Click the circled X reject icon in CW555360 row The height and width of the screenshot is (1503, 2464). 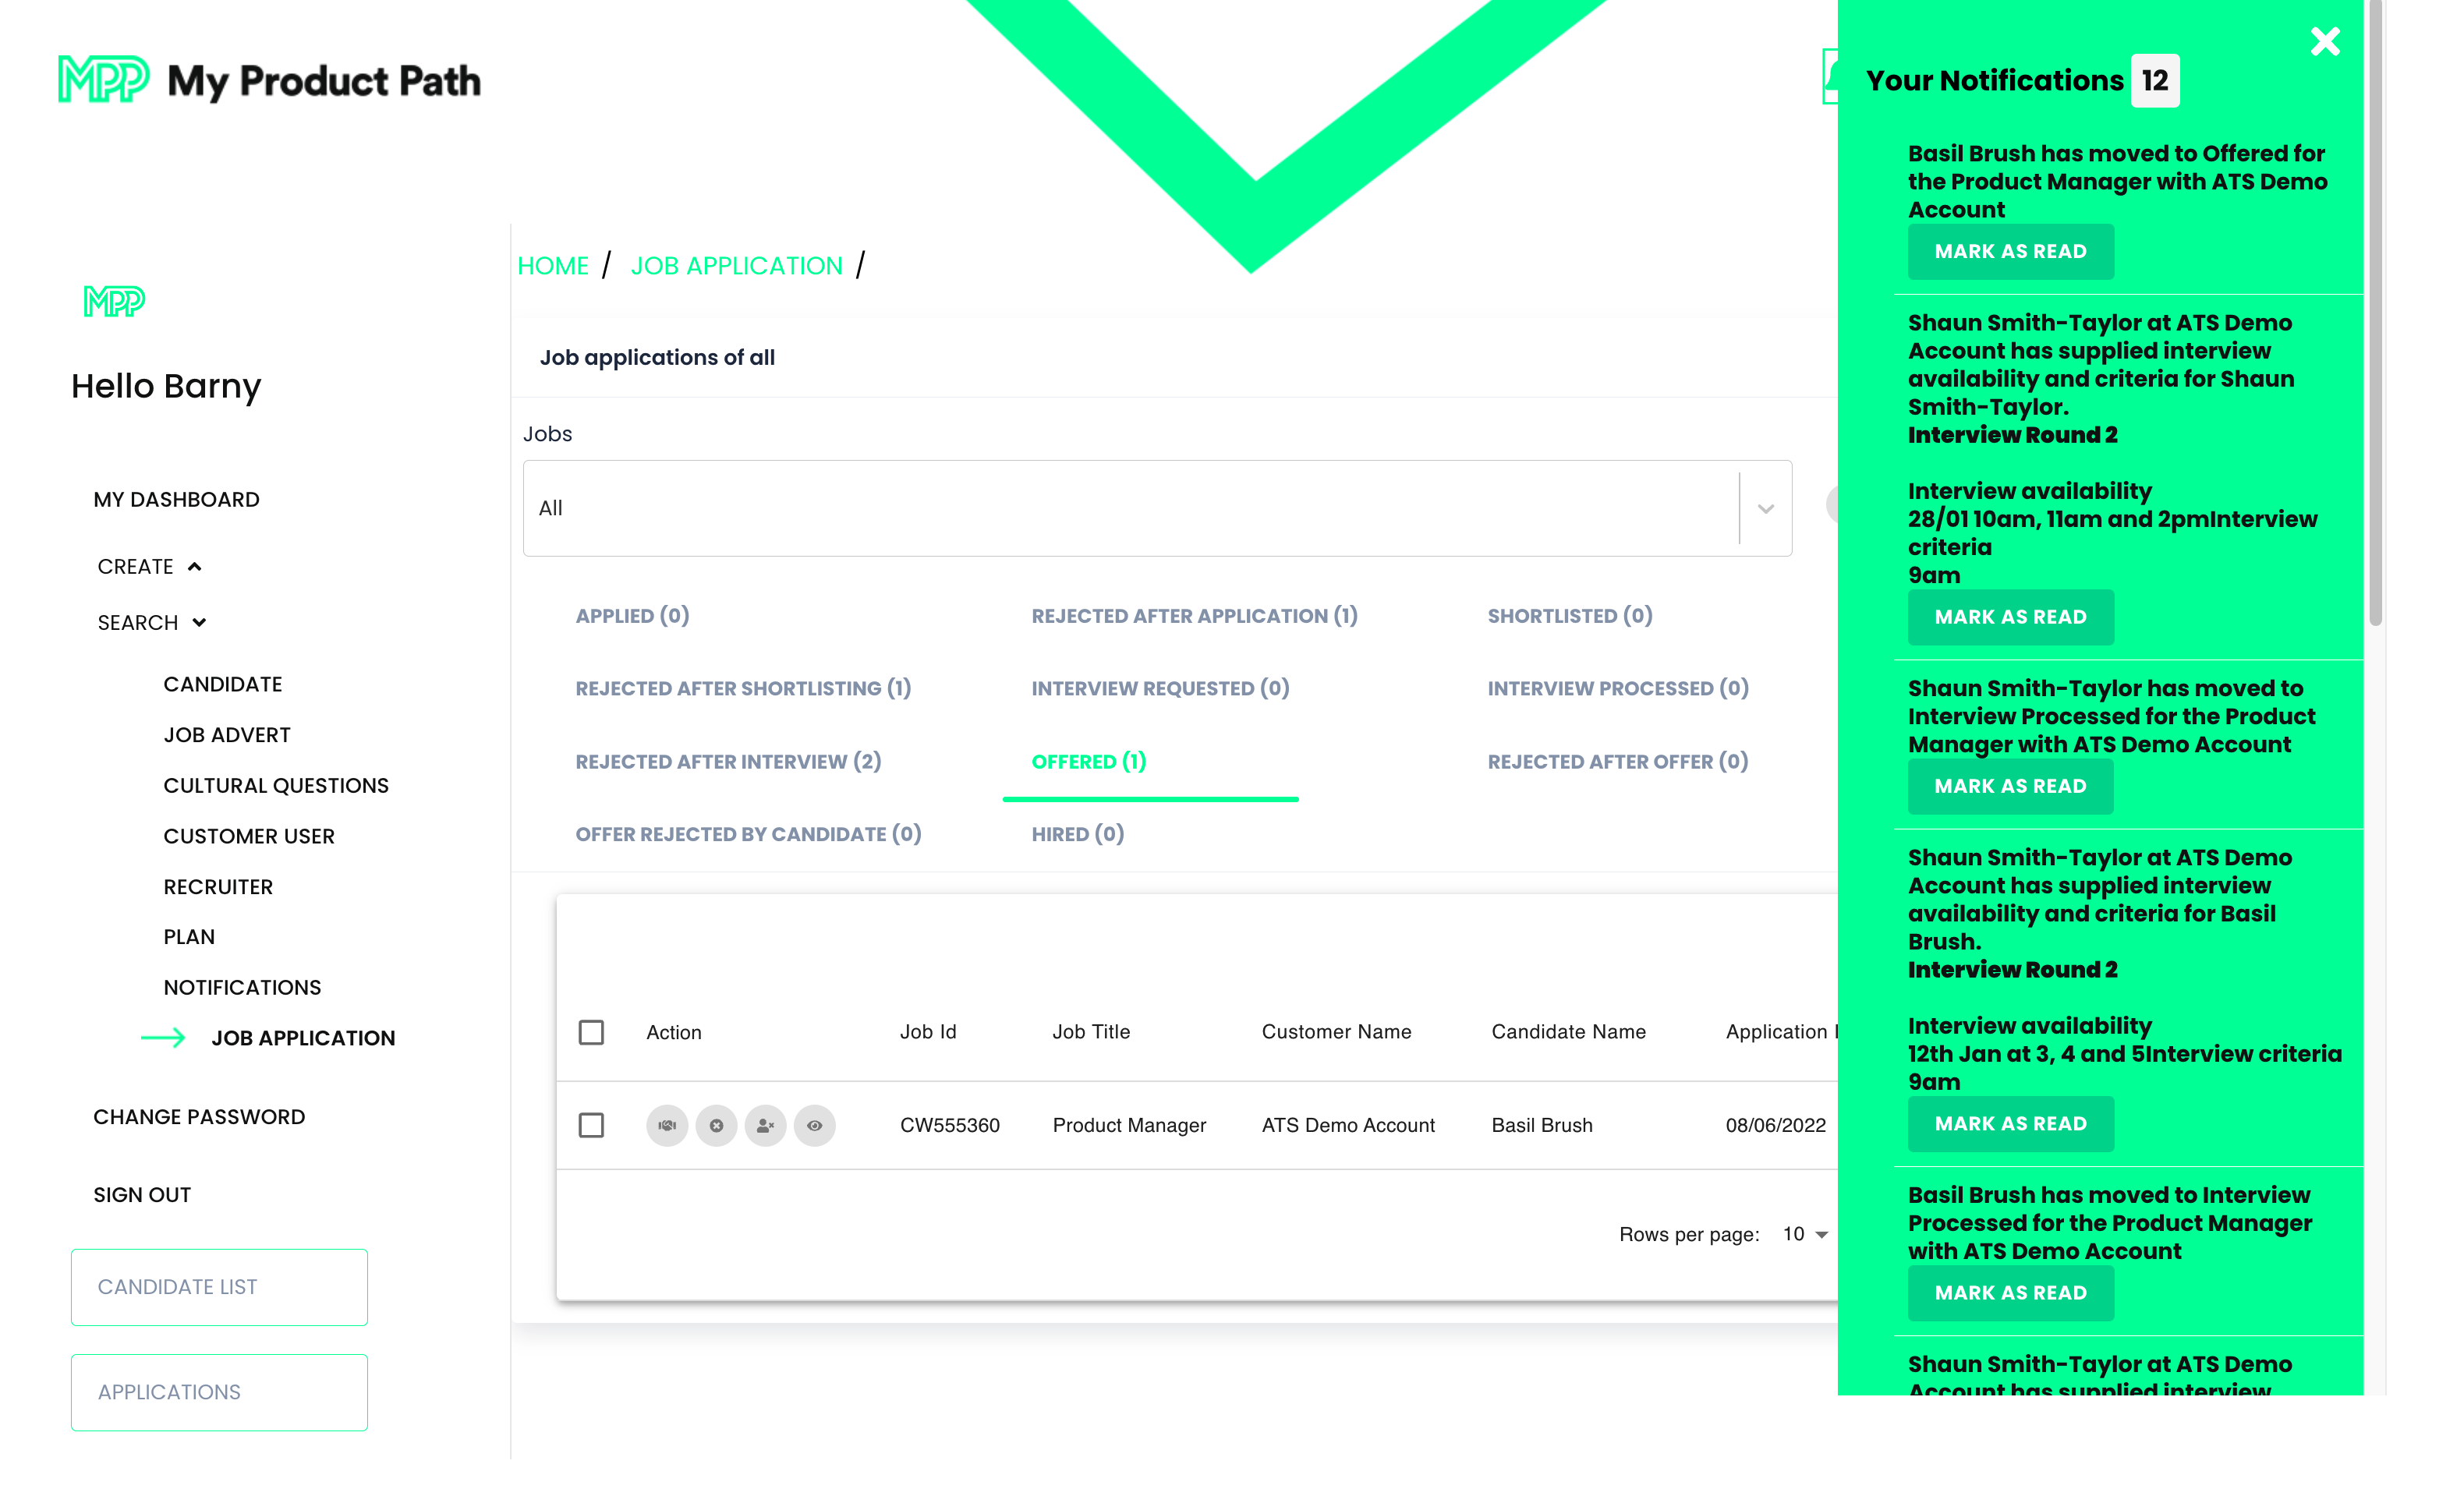coord(716,1125)
